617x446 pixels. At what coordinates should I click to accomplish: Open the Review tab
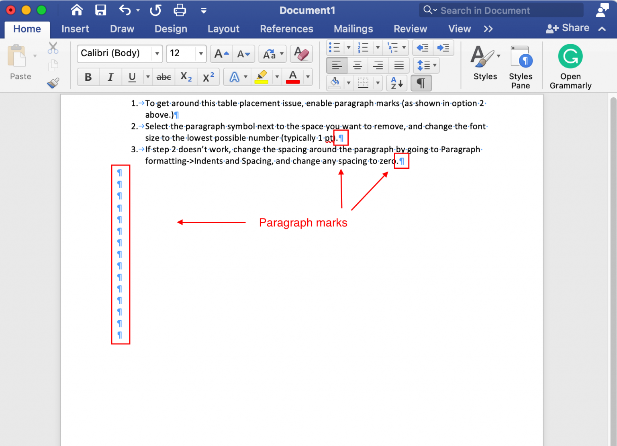coord(410,29)
